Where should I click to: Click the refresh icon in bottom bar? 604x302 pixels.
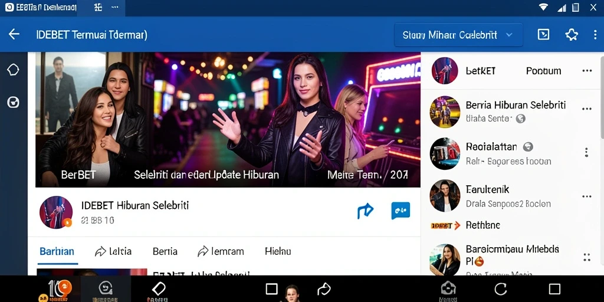click(500, 288)
